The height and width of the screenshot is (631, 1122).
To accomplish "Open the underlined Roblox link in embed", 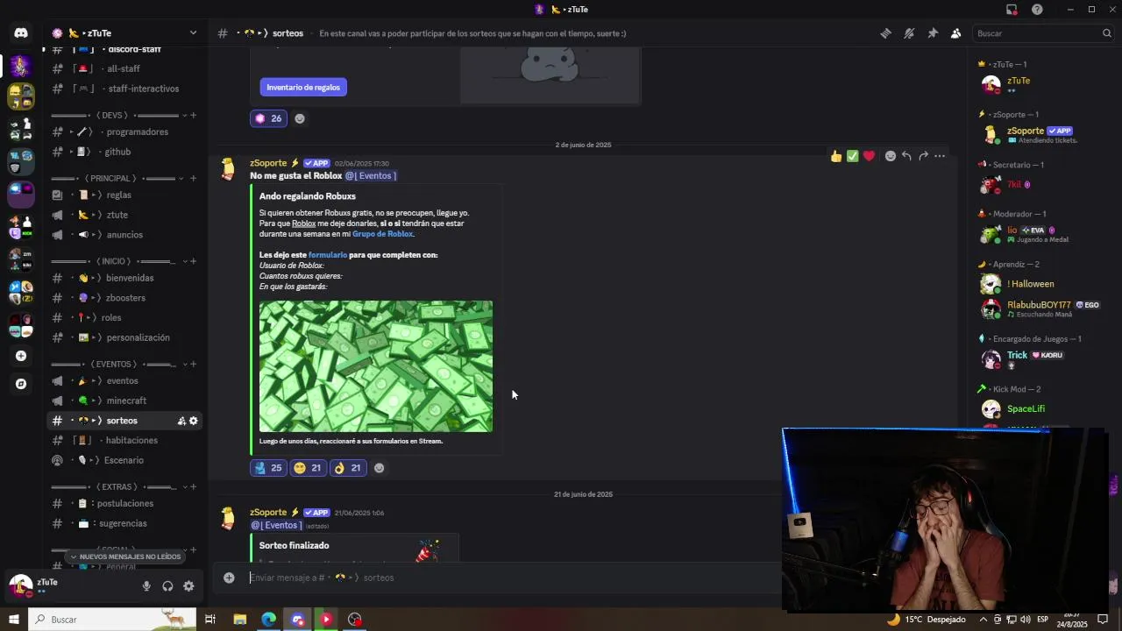I will pos(303,223).
